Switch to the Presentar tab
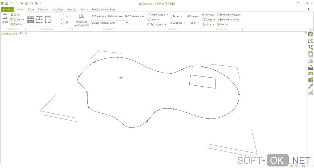The image size is (314, 168). point(43,10)
